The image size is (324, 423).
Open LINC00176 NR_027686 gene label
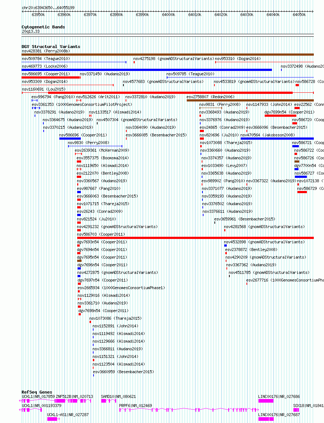click(279, 396)
